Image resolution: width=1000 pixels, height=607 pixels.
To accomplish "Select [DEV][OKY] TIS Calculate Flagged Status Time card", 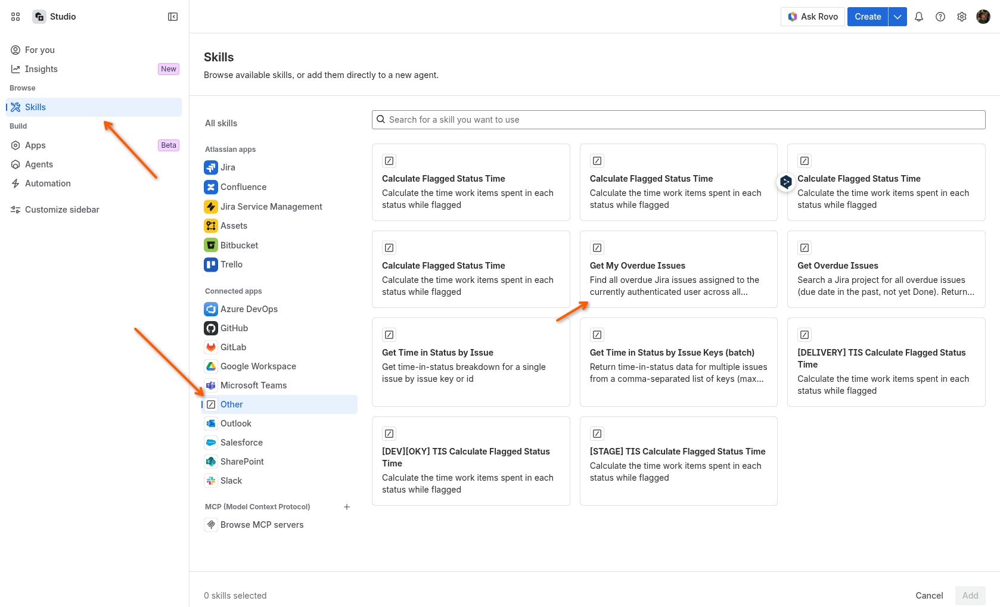I will [x=471, y=461].
